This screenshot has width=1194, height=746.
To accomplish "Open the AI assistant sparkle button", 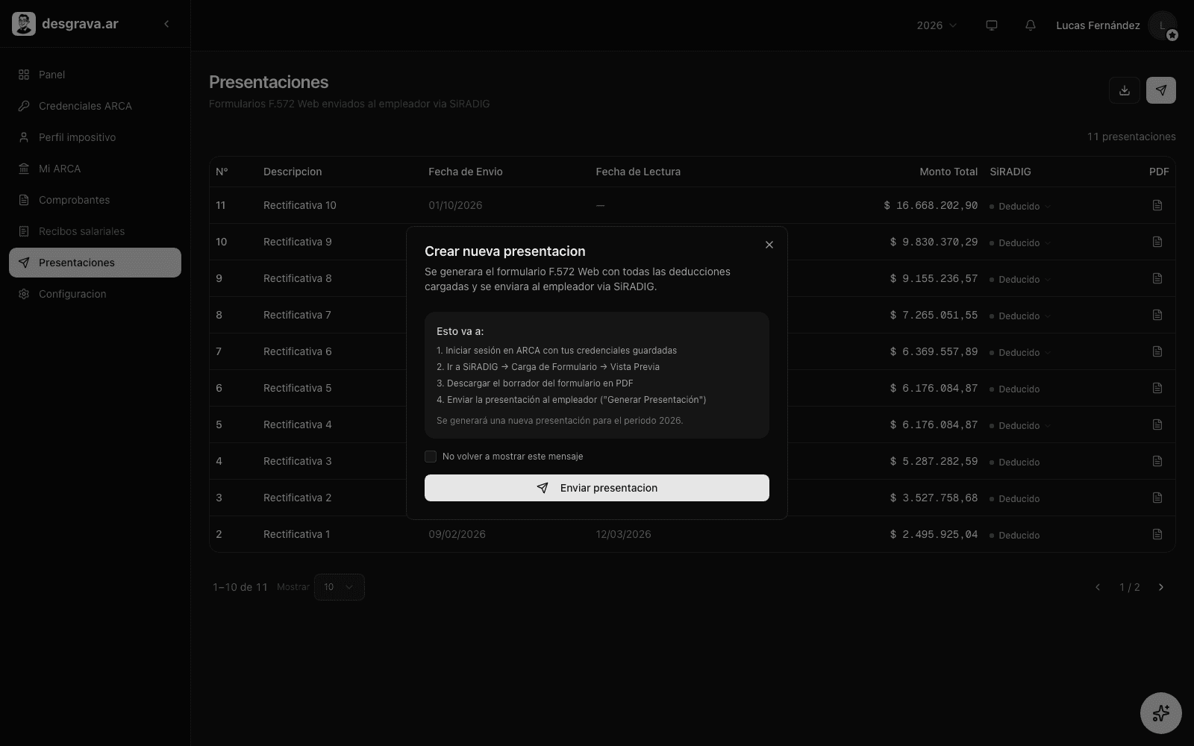I will (1161, 713).
